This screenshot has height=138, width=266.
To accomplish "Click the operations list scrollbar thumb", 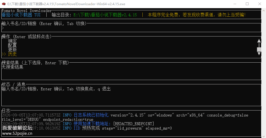I will 259,50.
